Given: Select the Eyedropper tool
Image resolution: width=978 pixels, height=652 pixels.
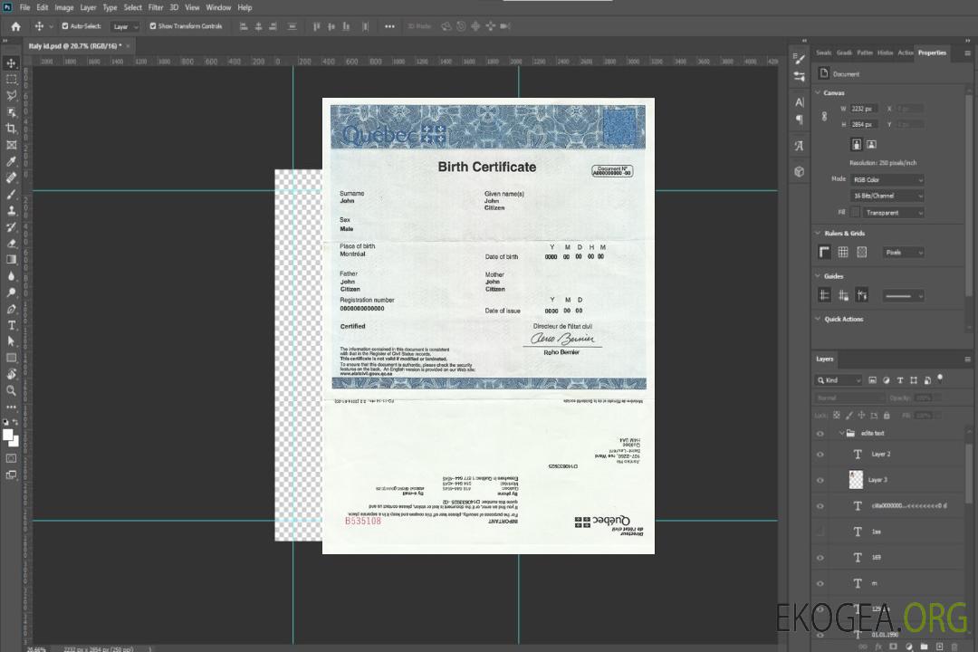Looking at the screenshot, I should pyautogui.click(x=11, y=161).
